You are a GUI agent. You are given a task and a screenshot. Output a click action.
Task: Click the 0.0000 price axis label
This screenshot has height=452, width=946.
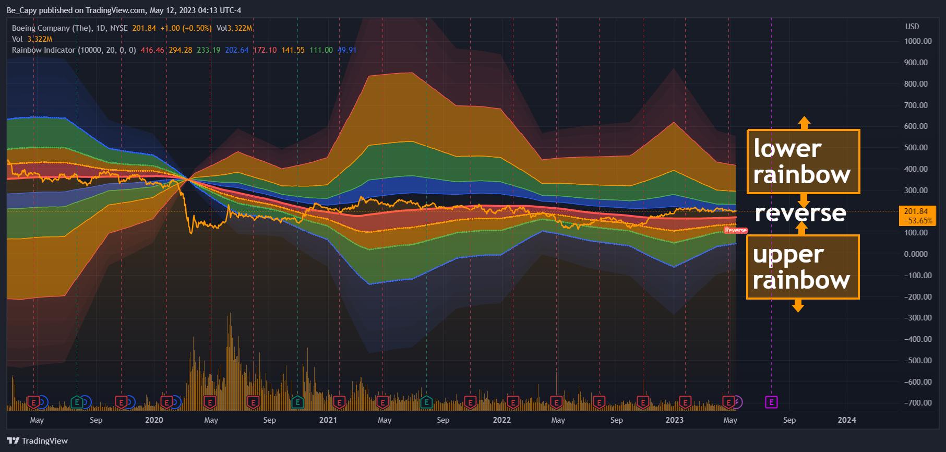point(916,254)
